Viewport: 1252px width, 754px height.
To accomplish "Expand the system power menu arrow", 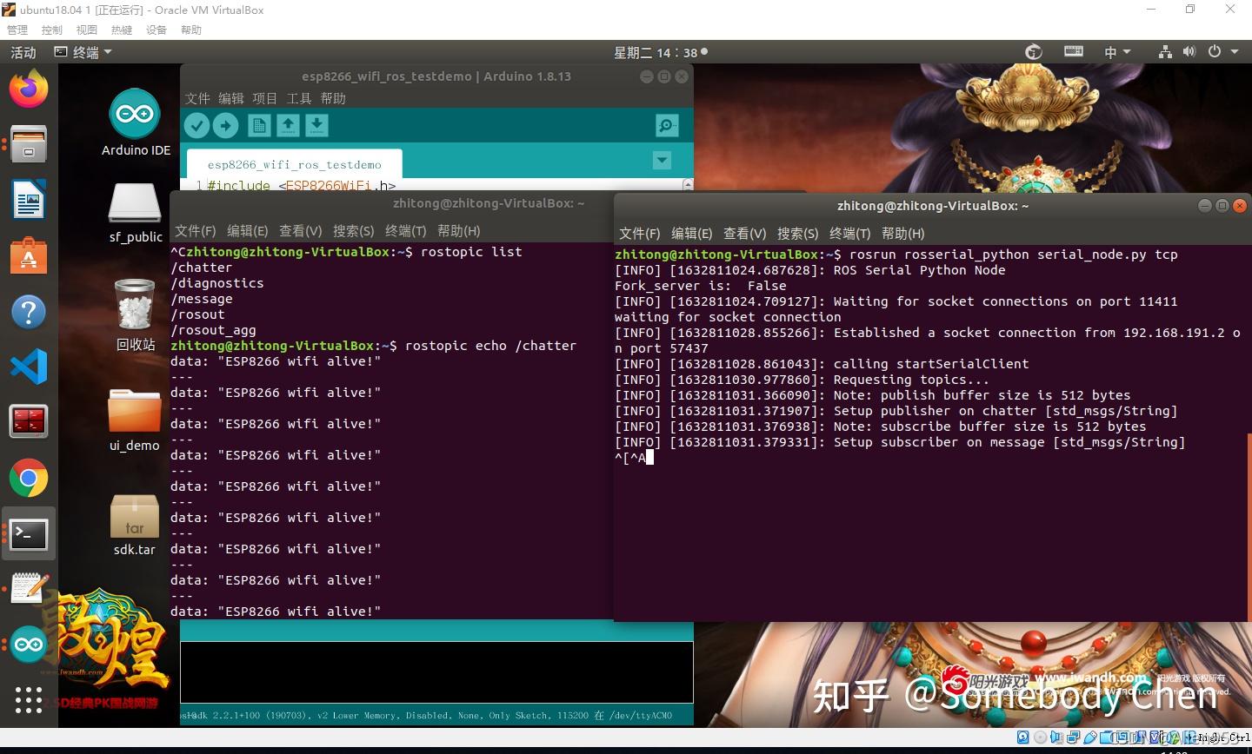I will pos(1234,52).
